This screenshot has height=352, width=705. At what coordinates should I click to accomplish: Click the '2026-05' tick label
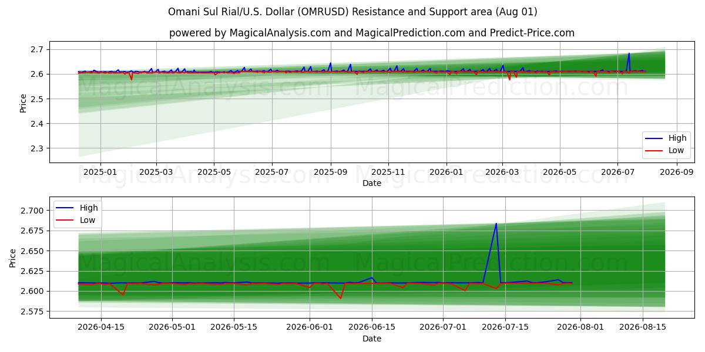(x=559, y=172)
